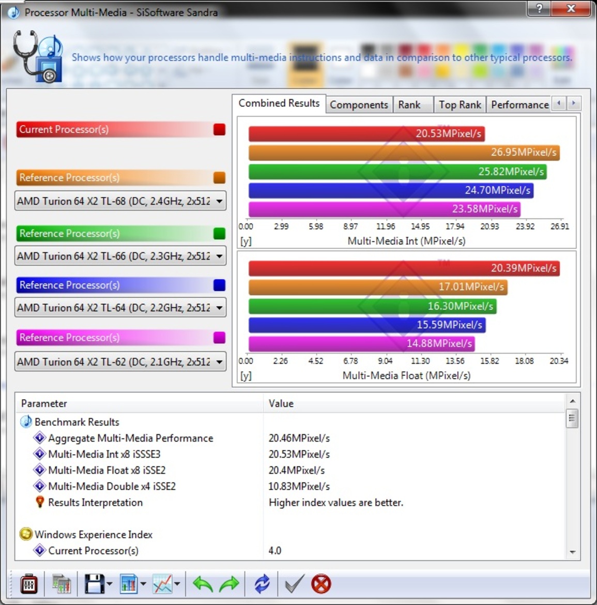Click the title bar application icon
The width and height of the screenshot is (597, 605).
(x=13, y=12)
